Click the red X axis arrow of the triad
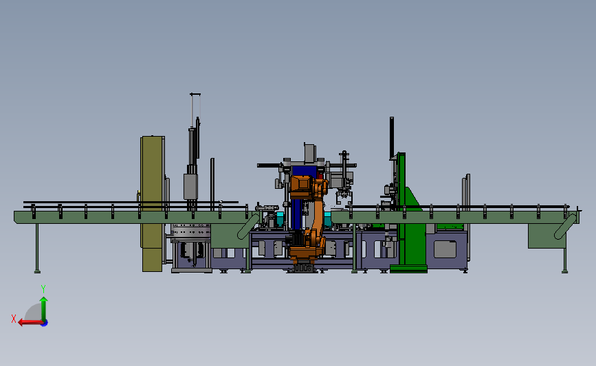 coord(30,323)
